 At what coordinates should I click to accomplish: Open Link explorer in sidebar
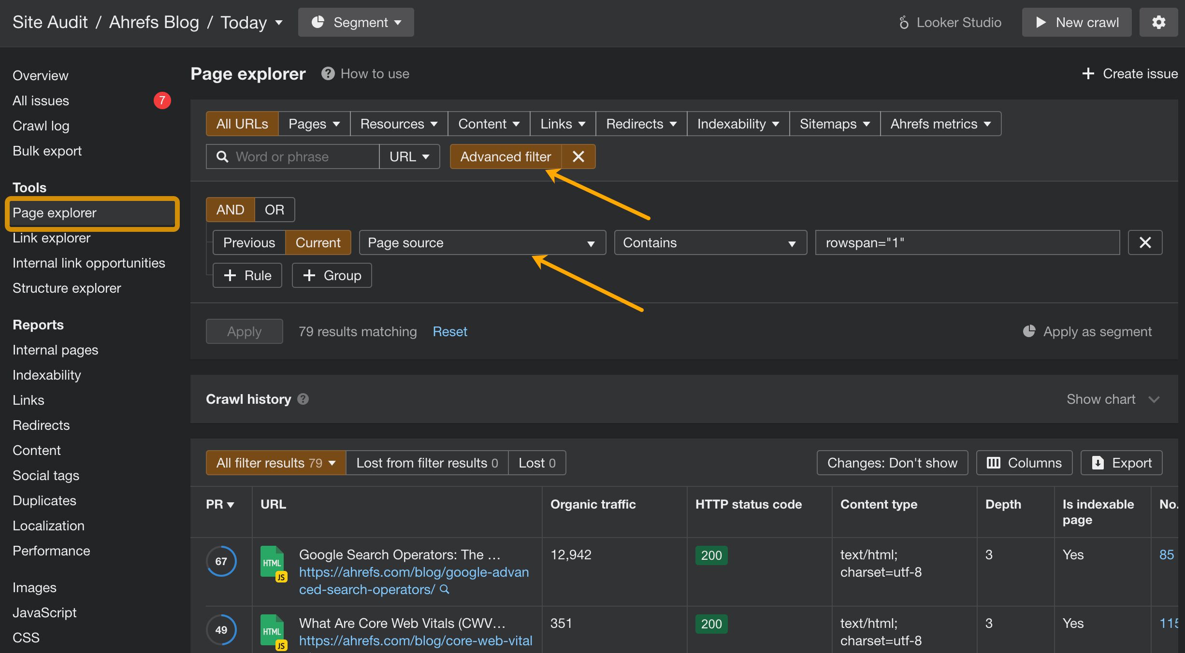(51, 238)
